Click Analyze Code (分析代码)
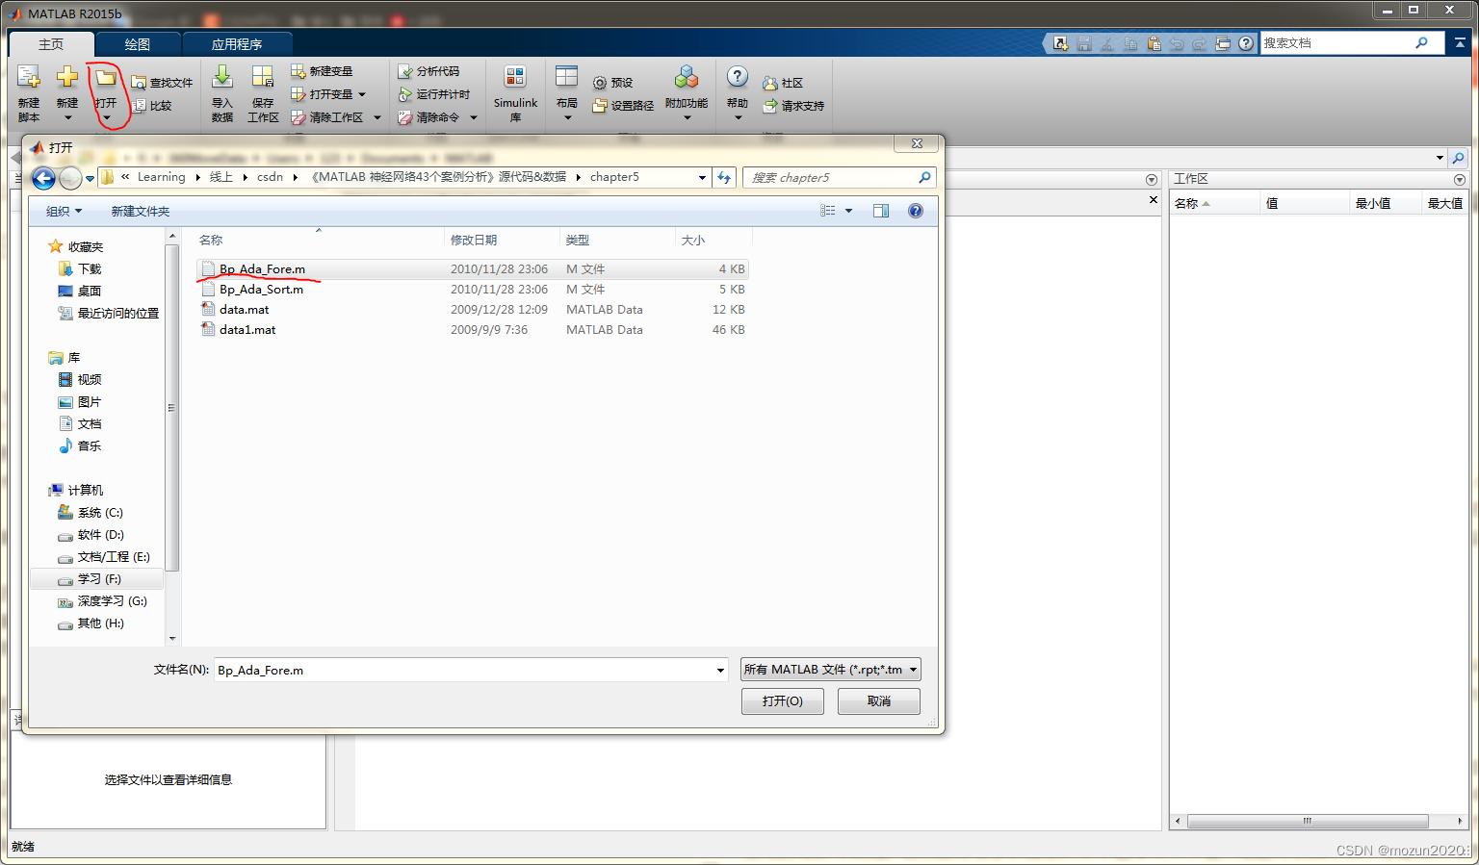 tap(428, 71)
